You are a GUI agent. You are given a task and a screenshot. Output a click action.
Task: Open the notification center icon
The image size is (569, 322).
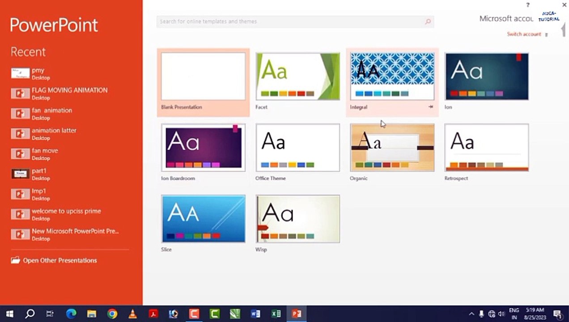point(557,314)
